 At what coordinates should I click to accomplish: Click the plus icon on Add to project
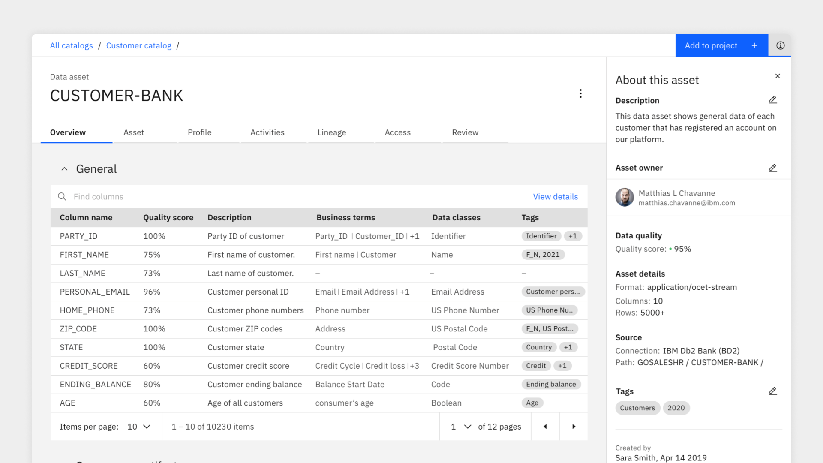pyautogui.click(x=754, y=45)
